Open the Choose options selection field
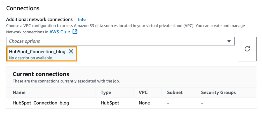262x115 pixels. (118, 41)
